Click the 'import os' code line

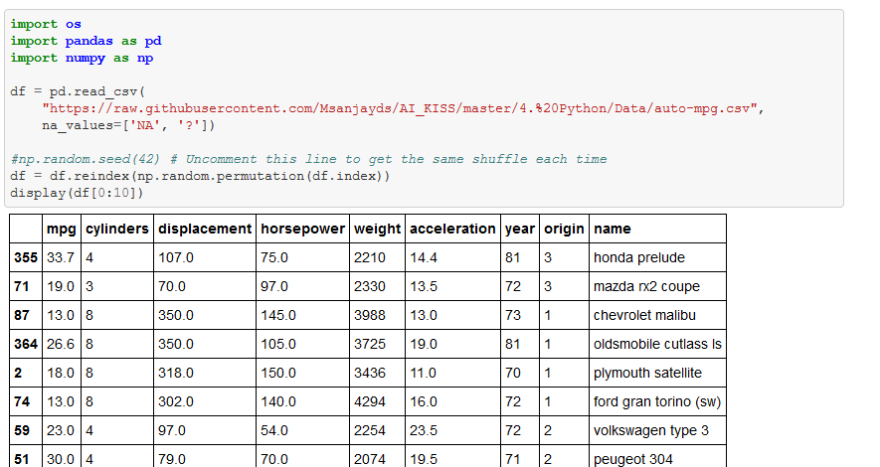click(46, 24)
